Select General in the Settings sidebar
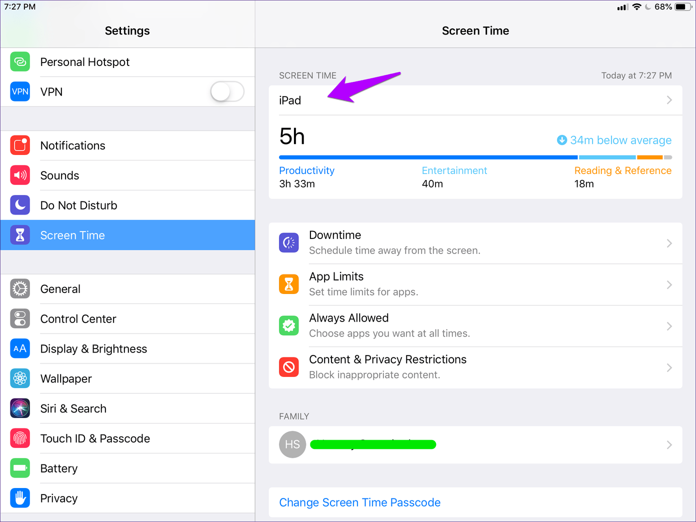 (60, 289)
